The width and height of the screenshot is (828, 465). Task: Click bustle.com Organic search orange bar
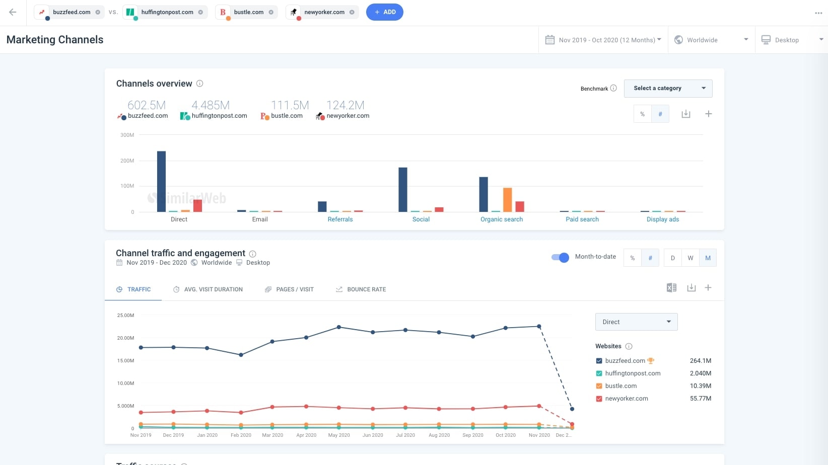[x=508, y=200]
